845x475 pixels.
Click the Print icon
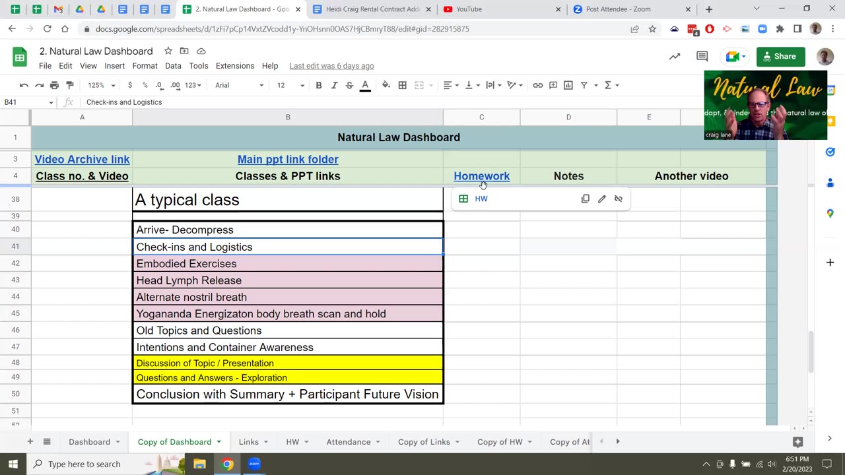click(x=54, y=85)
